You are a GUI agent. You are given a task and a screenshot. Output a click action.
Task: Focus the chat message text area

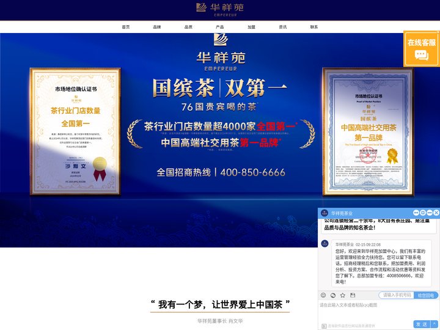pos(378,310)
